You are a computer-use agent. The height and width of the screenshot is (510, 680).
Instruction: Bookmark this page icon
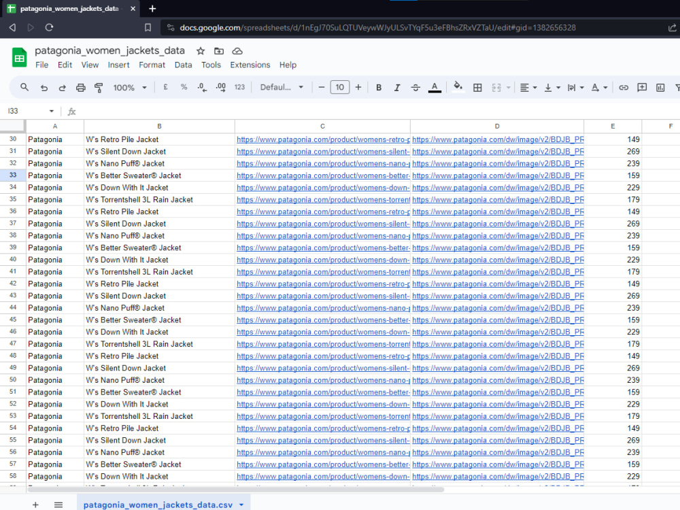point(148,28)
